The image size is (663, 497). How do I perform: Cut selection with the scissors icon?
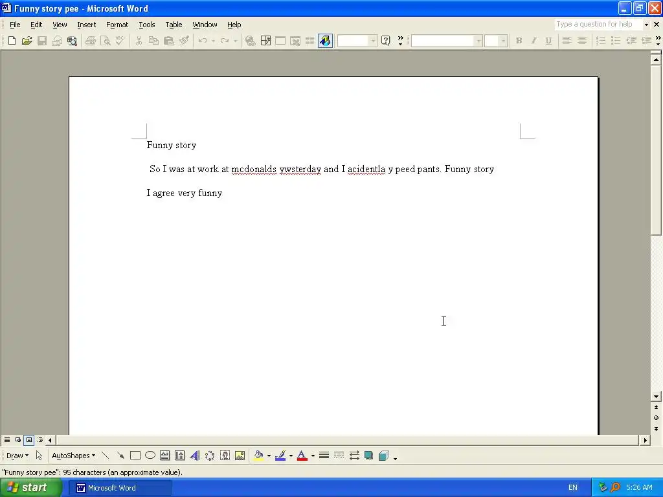[x=139, y=41]
